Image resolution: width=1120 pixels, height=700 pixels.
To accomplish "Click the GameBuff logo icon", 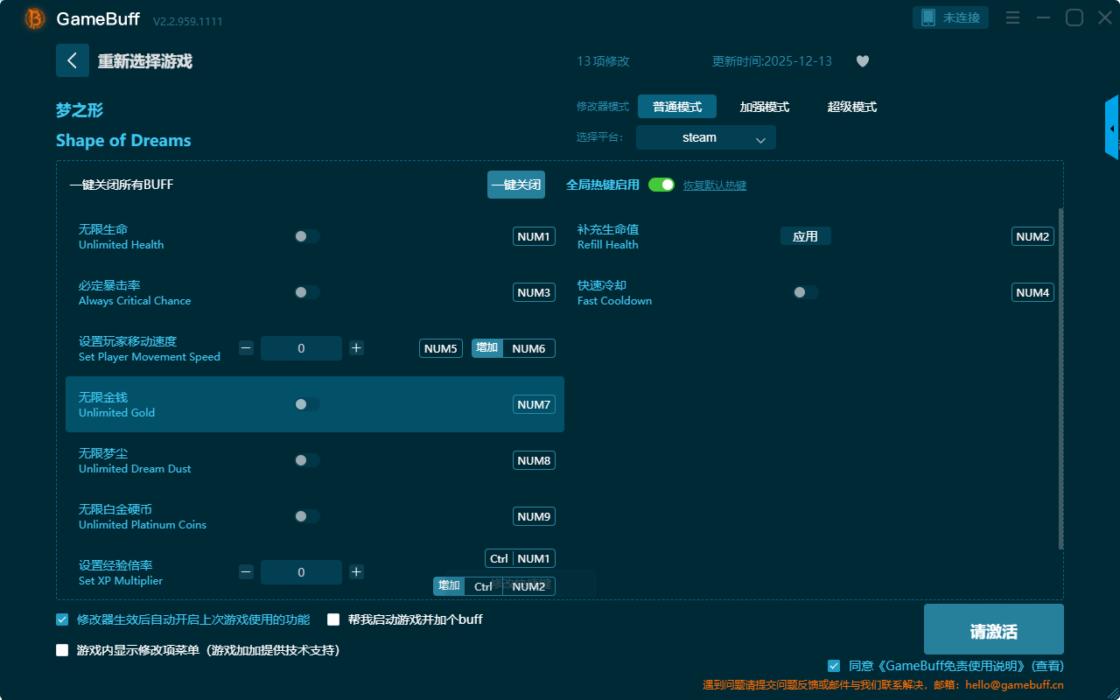I will point(35,18).
